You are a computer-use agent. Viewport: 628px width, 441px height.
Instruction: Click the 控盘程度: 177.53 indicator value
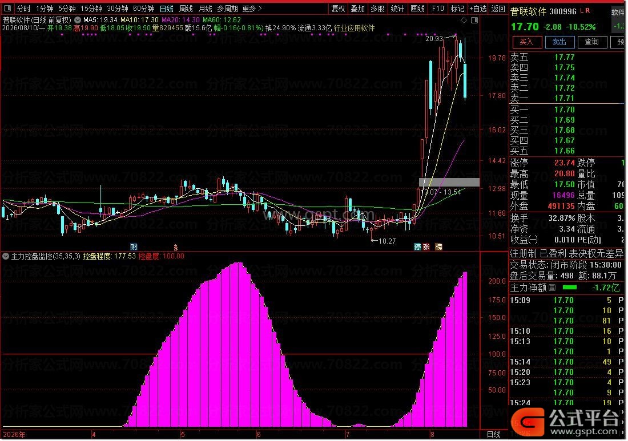click(110, 256)
